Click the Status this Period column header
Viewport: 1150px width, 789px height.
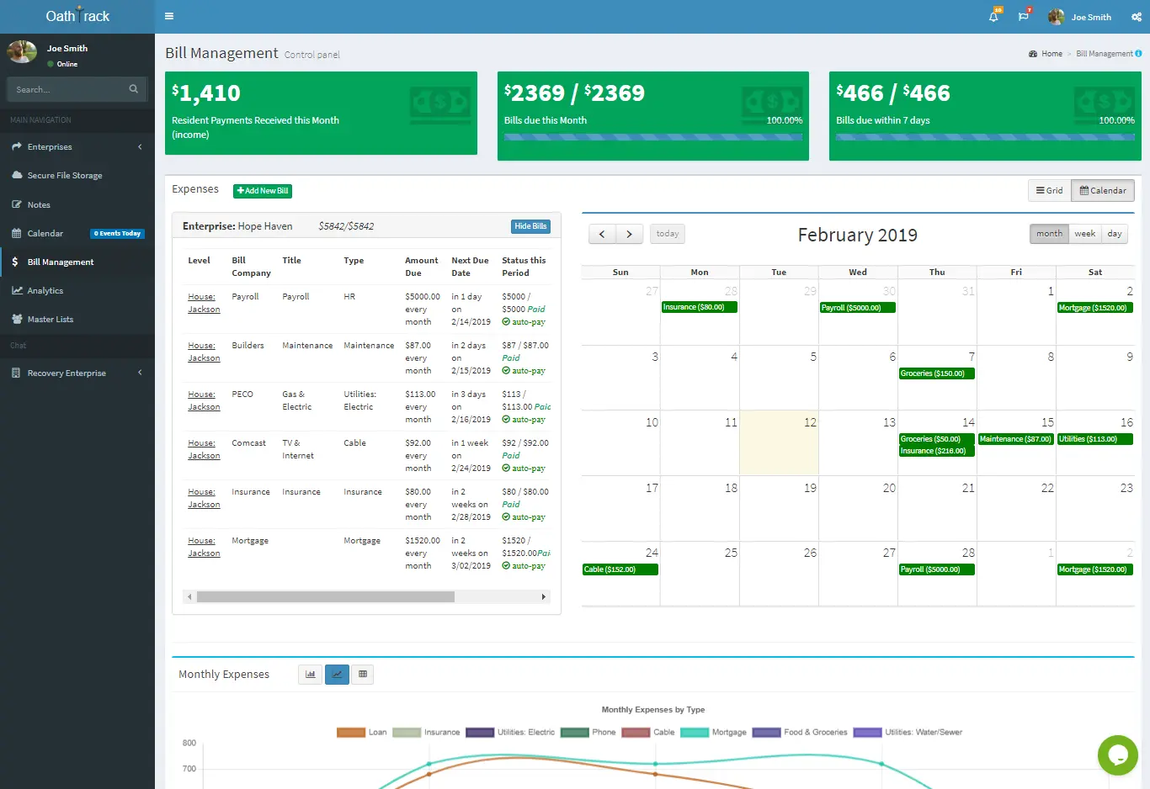[x=524, y=267]
